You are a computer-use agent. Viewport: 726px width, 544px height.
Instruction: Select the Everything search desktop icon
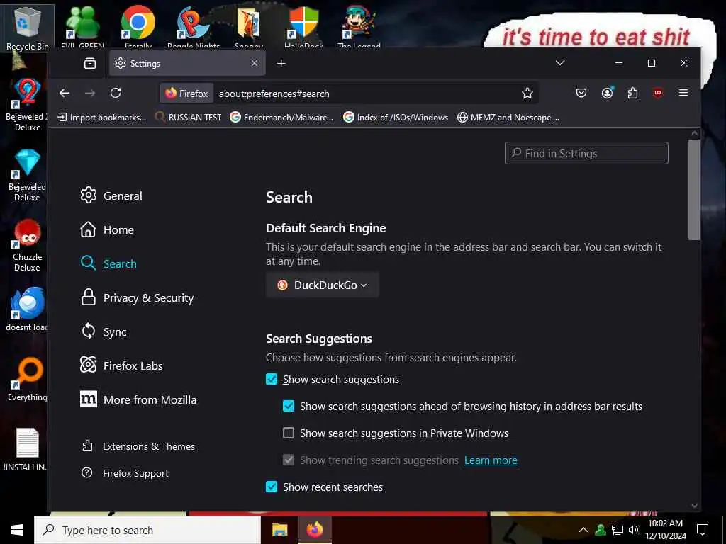[x=28, y=380]
